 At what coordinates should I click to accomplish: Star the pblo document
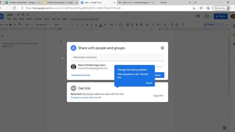[x=18, y=15]
